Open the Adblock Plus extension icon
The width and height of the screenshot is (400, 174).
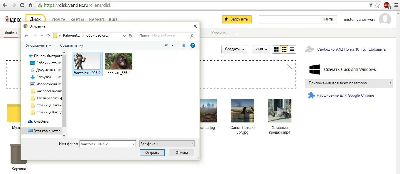[387, 5]
